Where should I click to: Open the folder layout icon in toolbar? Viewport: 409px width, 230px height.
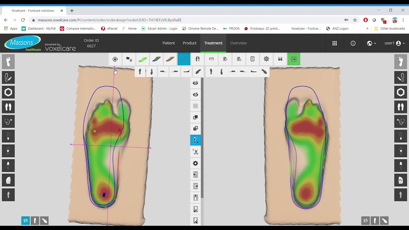click(129, 59)
